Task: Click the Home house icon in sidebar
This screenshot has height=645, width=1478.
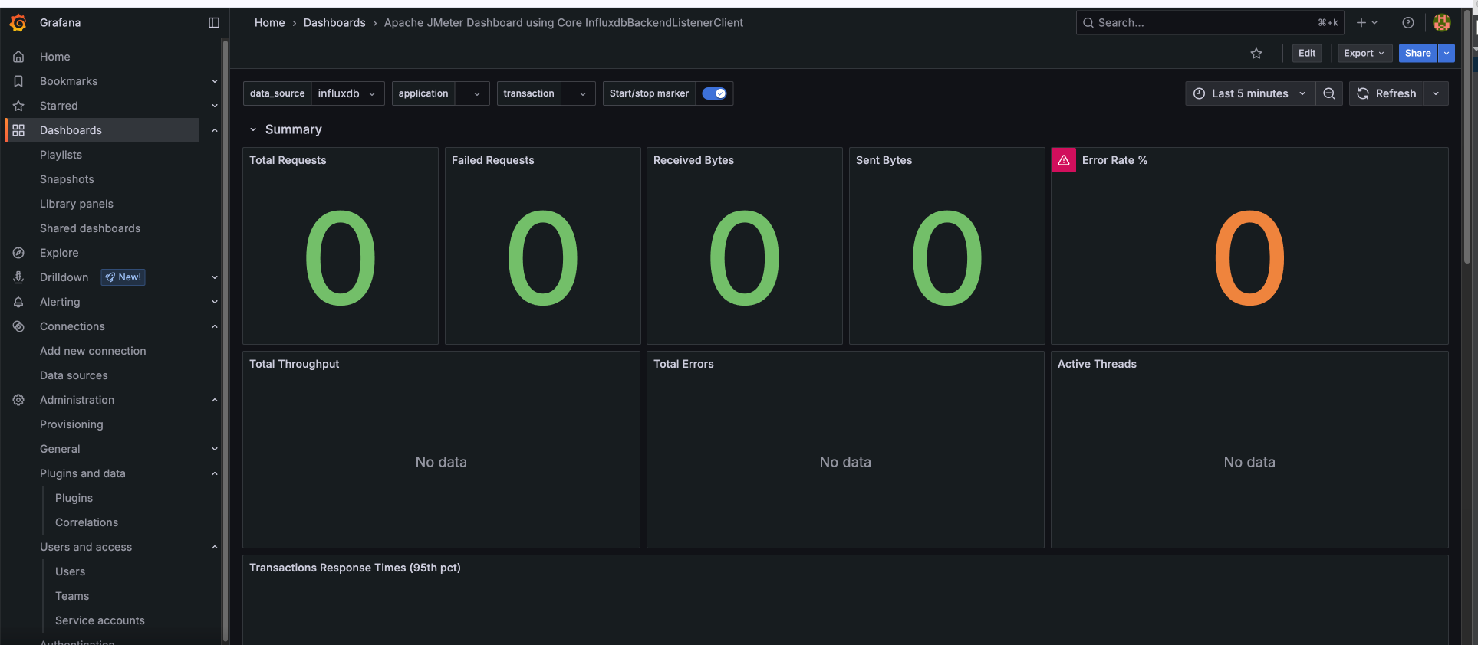Action: point(18,57)
